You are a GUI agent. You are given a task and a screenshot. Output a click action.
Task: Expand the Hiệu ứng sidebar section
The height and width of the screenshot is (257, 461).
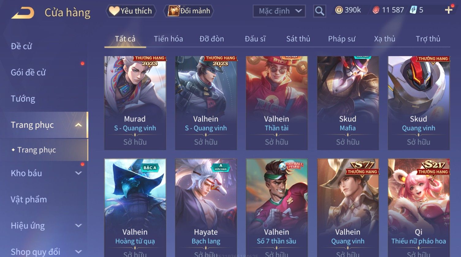click(78, 225)
